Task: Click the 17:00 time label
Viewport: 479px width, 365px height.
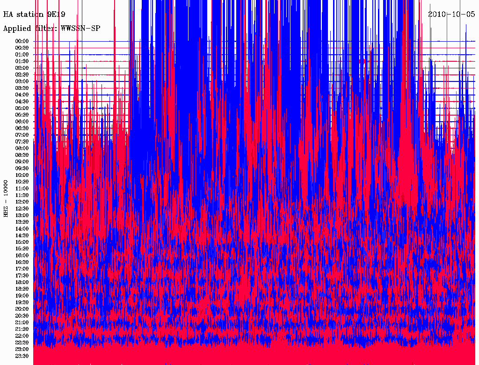Action: pyautogui.click(x=22, y=269)
